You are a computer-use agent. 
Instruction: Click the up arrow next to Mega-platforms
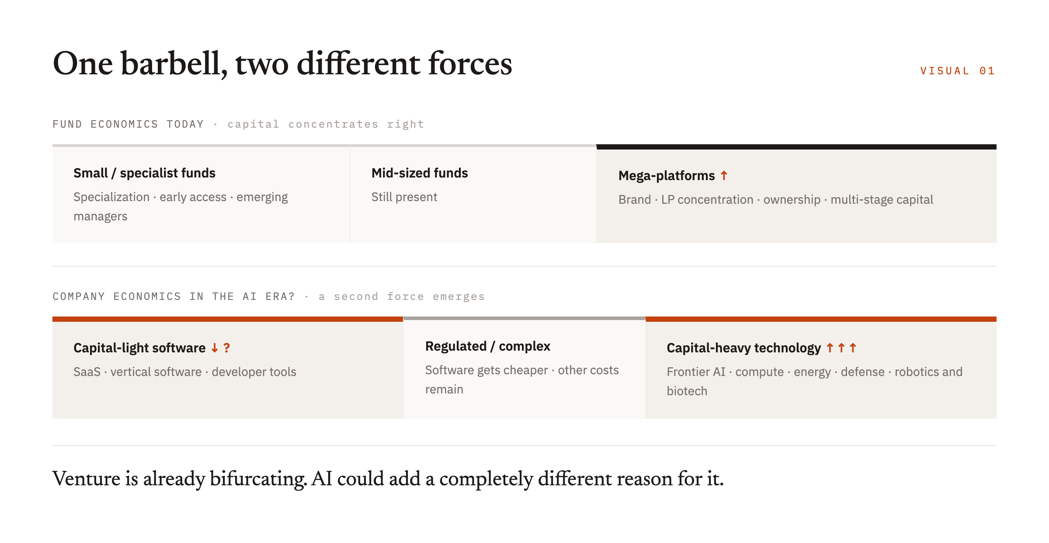[x=724, y=175]
